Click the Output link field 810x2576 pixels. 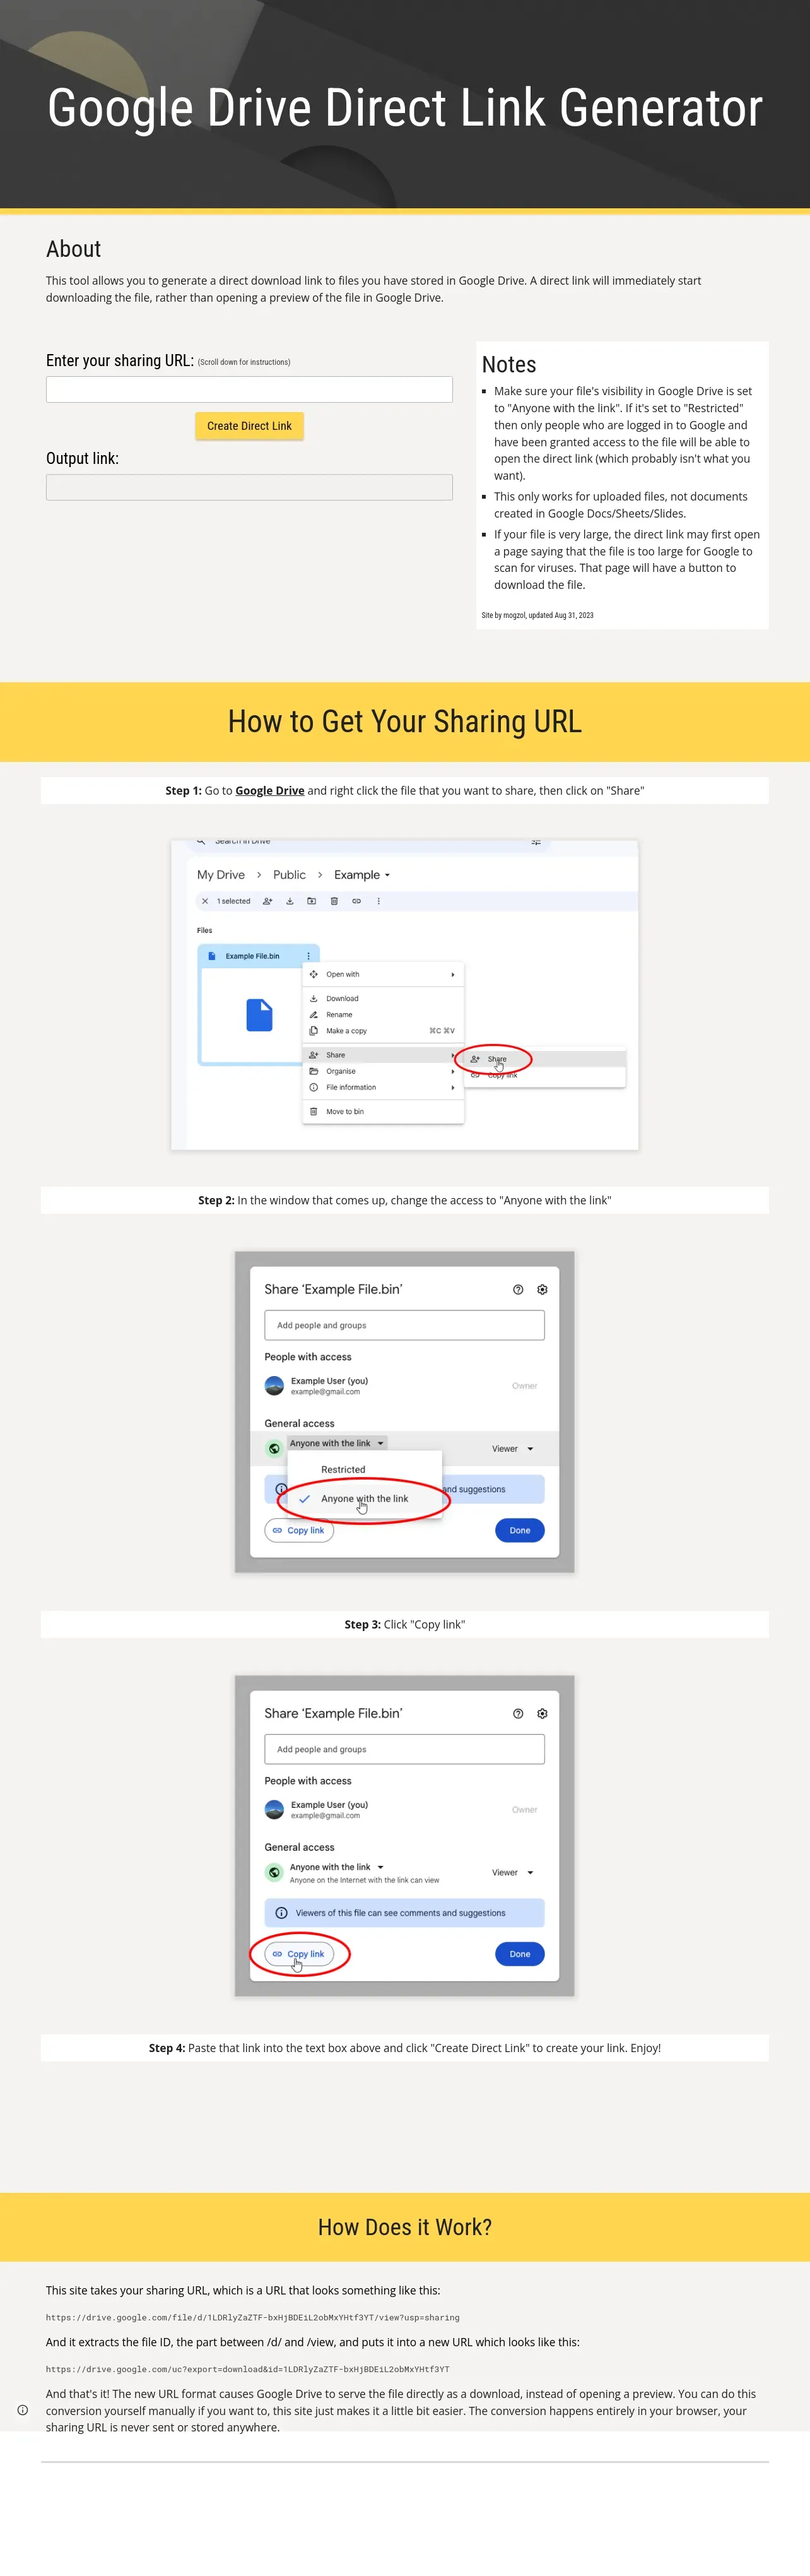[249, 487]
